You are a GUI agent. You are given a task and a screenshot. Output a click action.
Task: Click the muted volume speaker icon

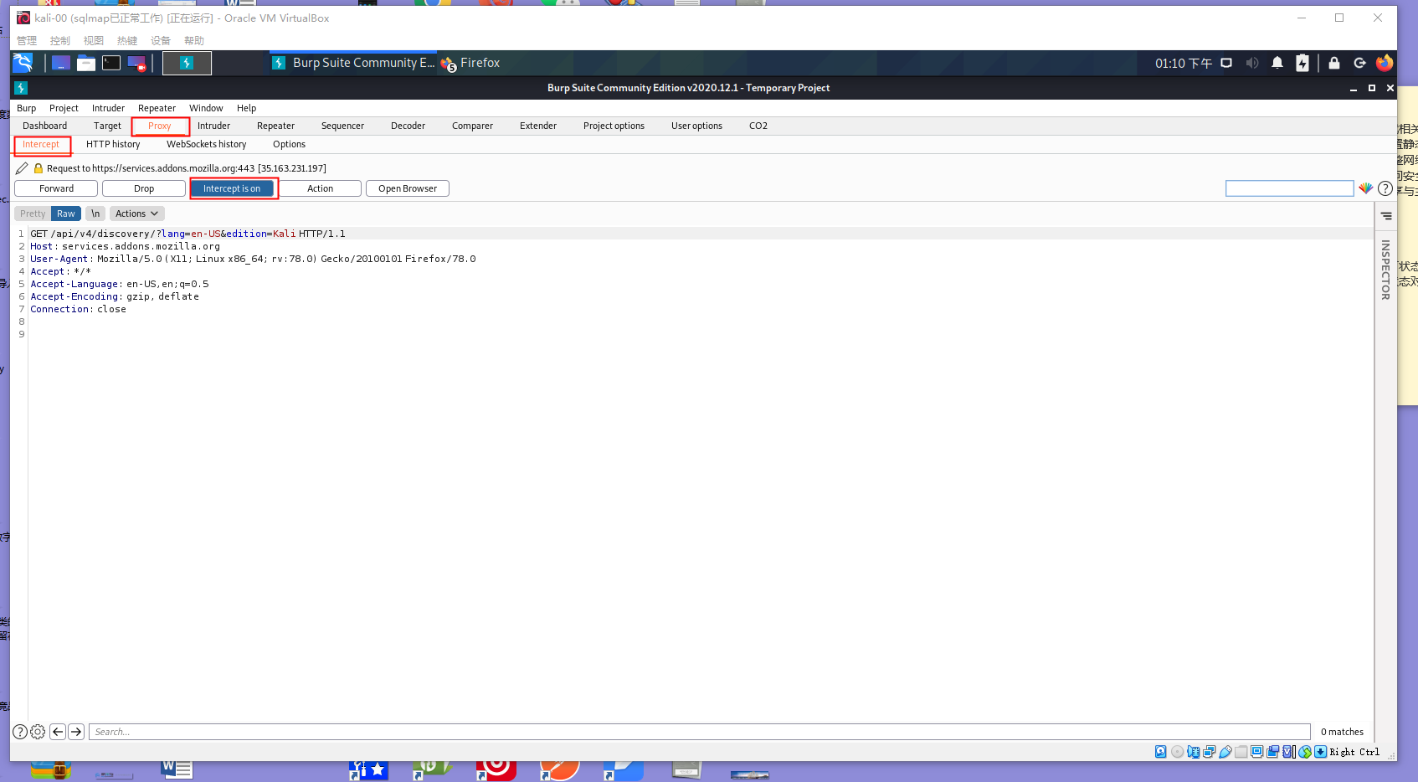tap(1252, 63)
